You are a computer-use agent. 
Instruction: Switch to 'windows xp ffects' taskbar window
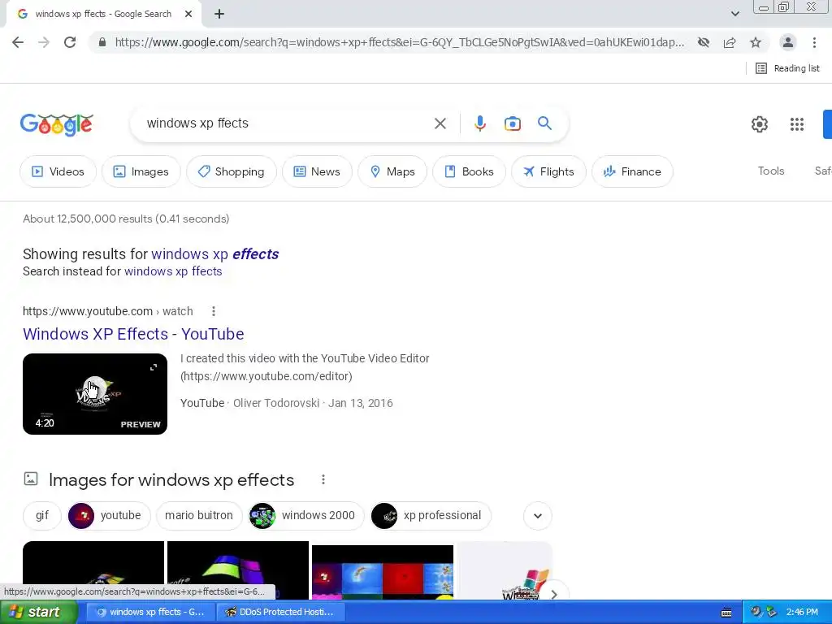[150, 612]
